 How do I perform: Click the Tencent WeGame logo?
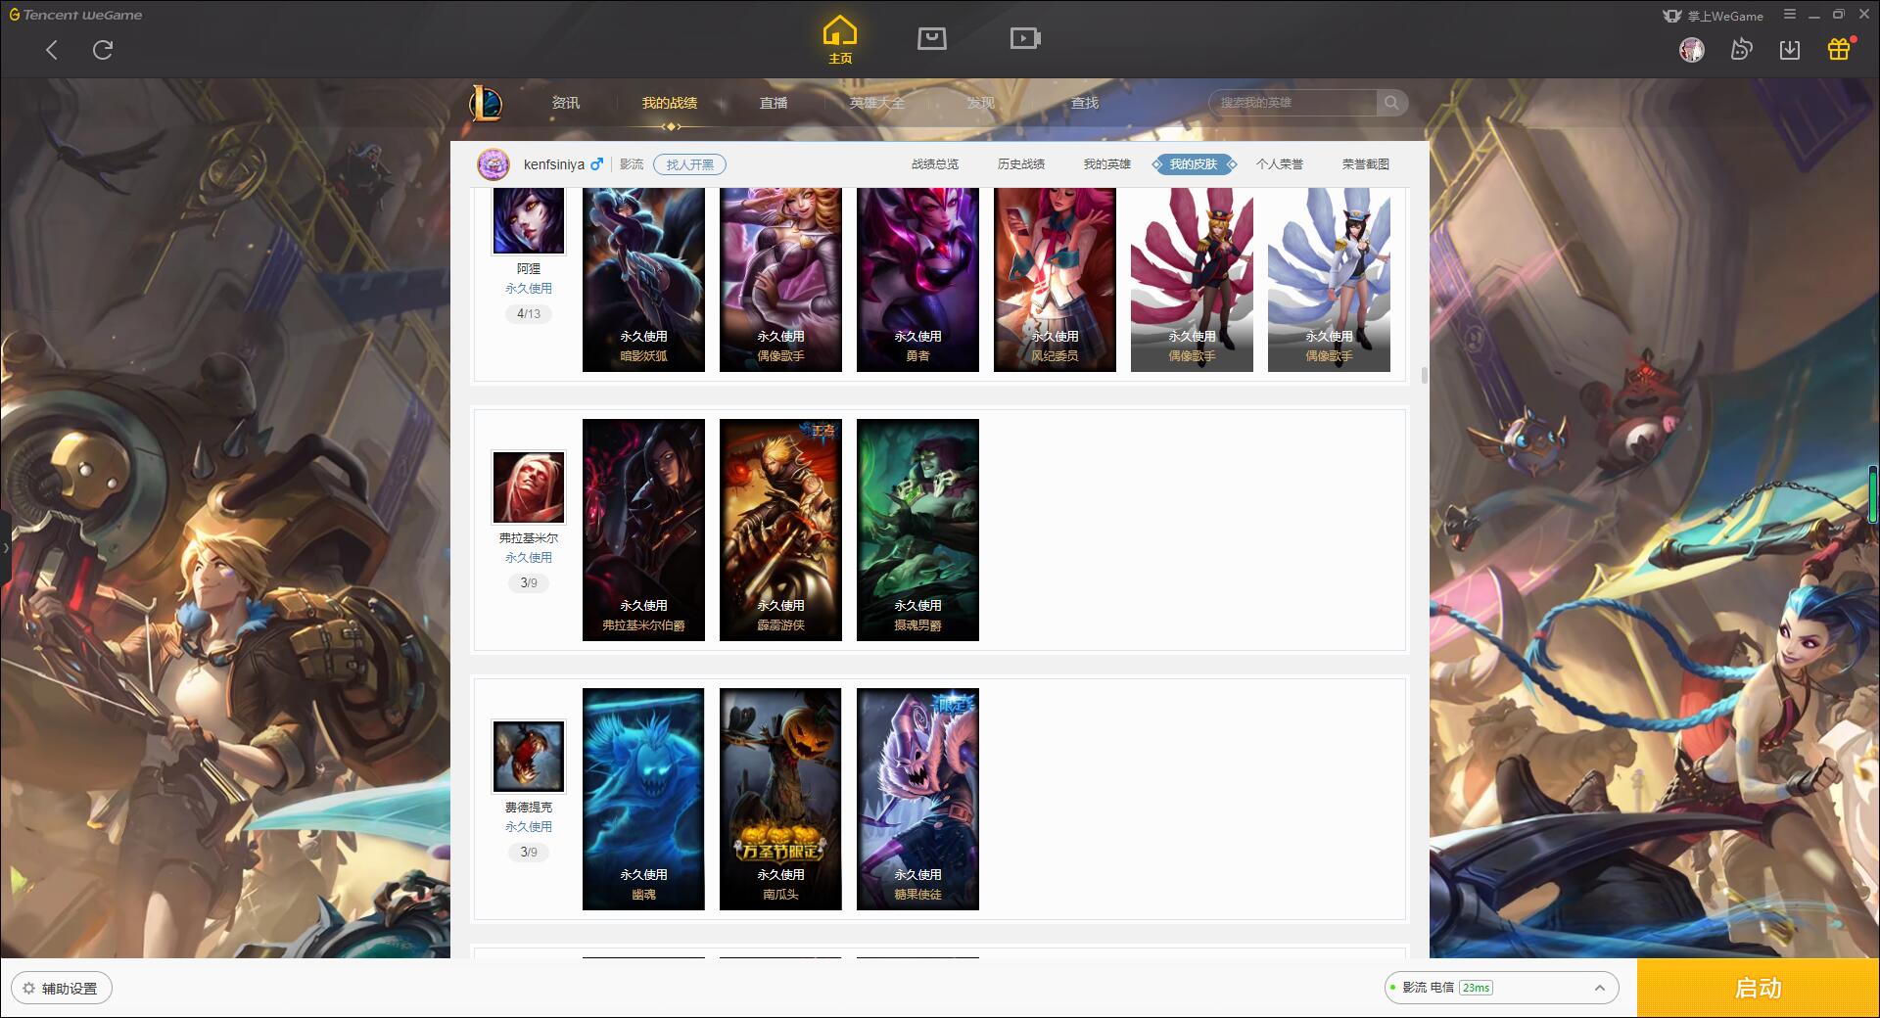[76, 15]
